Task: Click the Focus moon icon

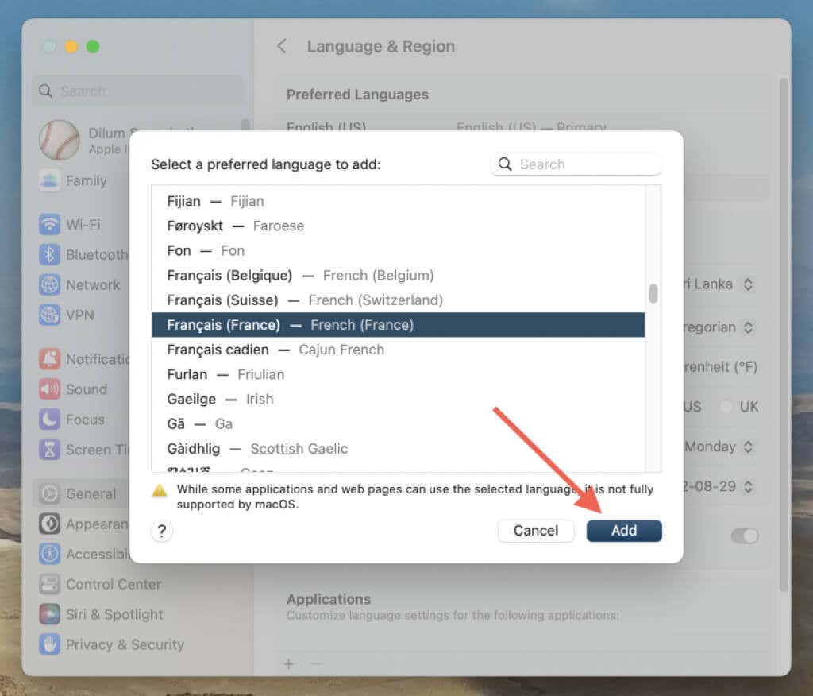Action: pos(50,420)
